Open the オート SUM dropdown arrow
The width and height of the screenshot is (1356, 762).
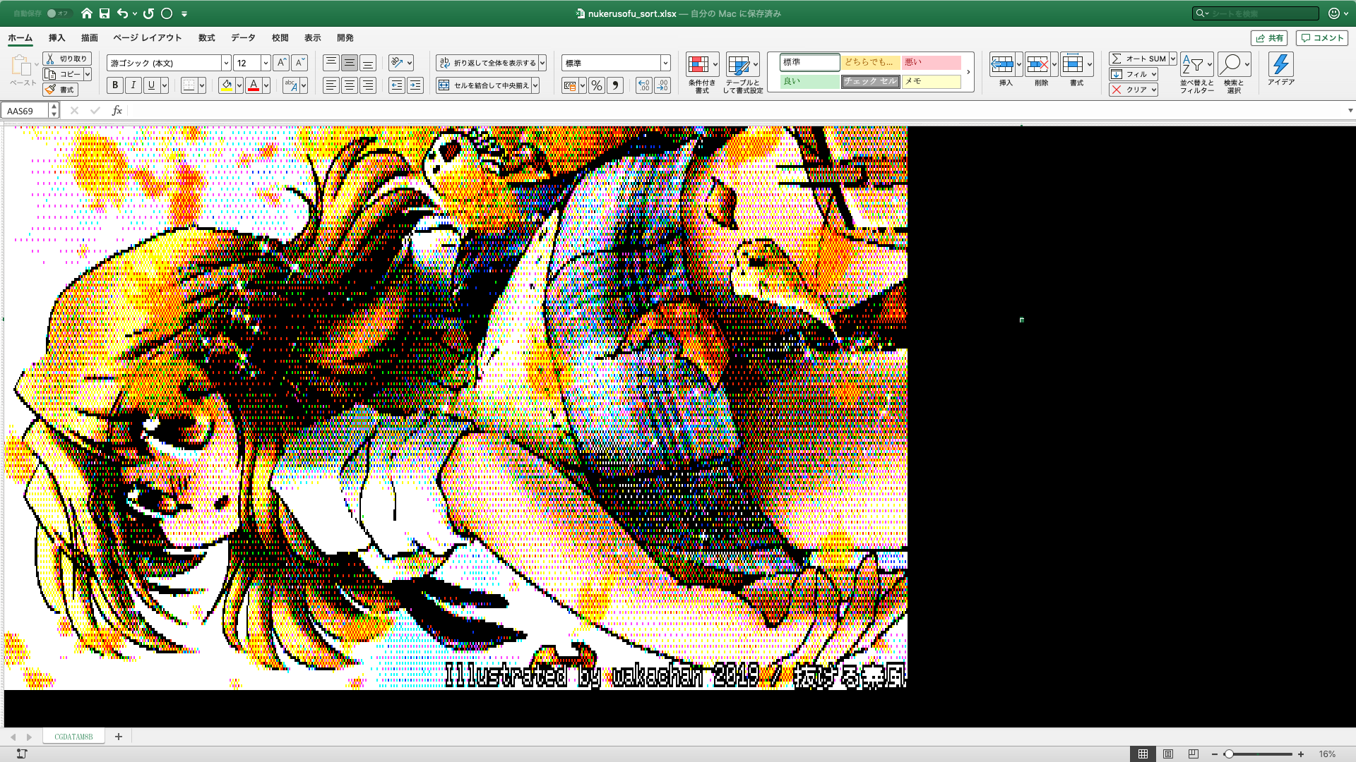coord(1172,59)
